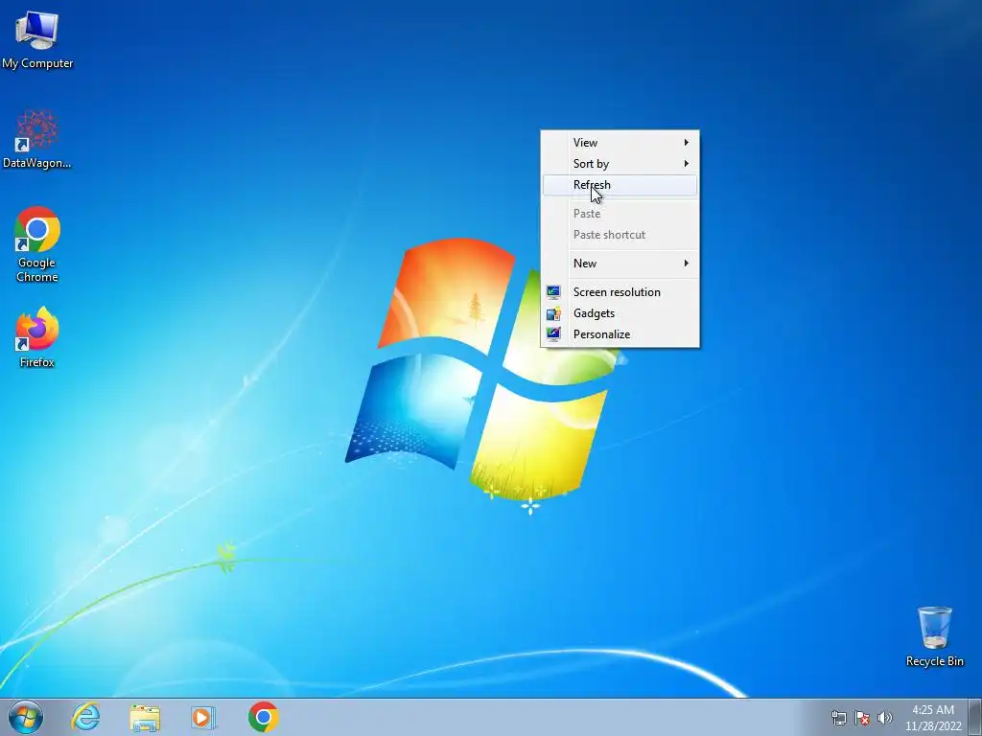982x736 pixels.
Task: Choose Refresh in the context menu
Action: coord(620,185)
